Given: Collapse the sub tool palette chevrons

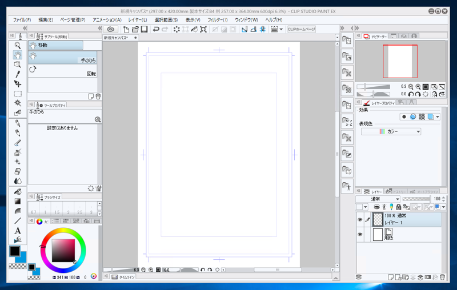Looking at the screenshot, I should pos(100,28).
